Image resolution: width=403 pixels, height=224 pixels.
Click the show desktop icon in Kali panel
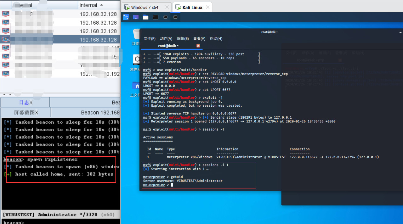pos(136,17)
